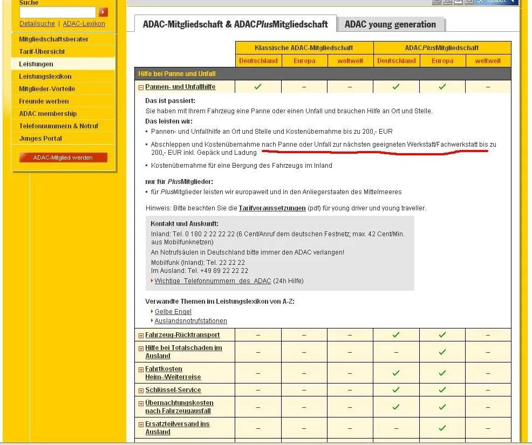Switch to the ADAC young generation tab

coord(390,24)
